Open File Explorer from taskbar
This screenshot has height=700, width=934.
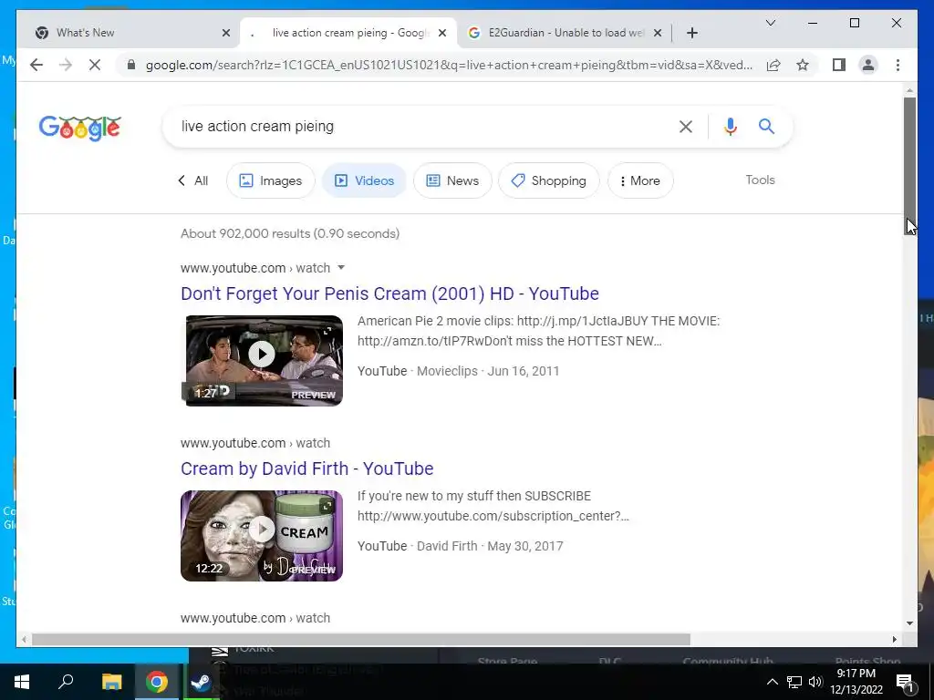pyautogui.click(x=111, y=682)
